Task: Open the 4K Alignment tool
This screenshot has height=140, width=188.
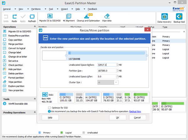Action: tap(69, 18)
